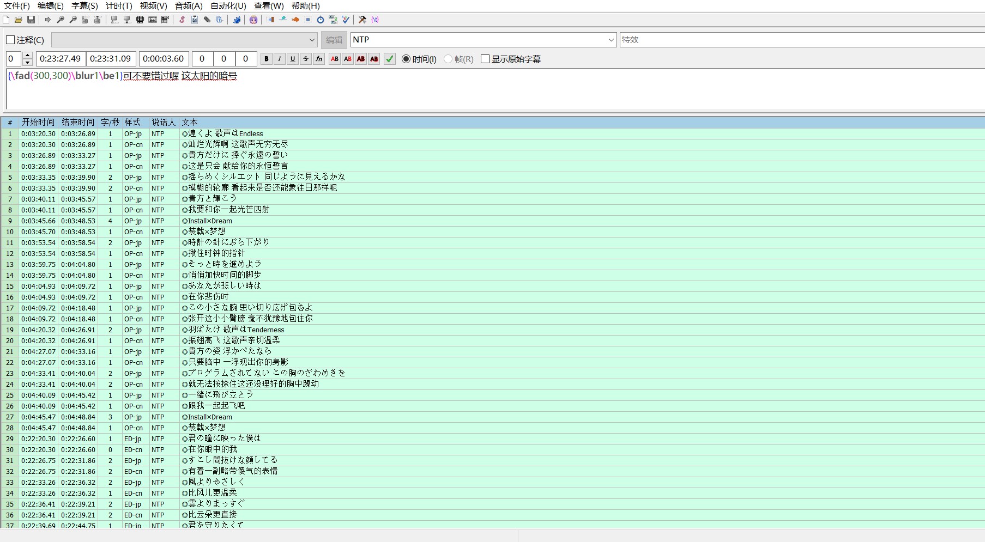Expand the NTP actor dropdown
Viewport: 985px width, 542px height.
(611, 40)
